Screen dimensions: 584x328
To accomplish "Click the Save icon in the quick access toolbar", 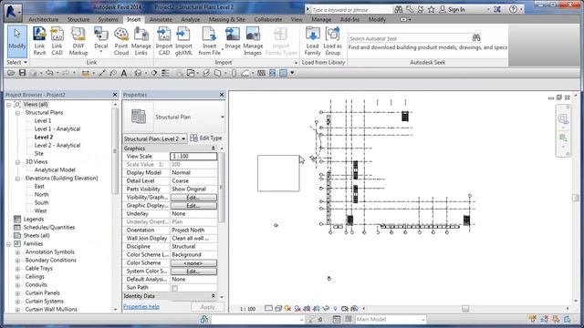I will 22,73.
